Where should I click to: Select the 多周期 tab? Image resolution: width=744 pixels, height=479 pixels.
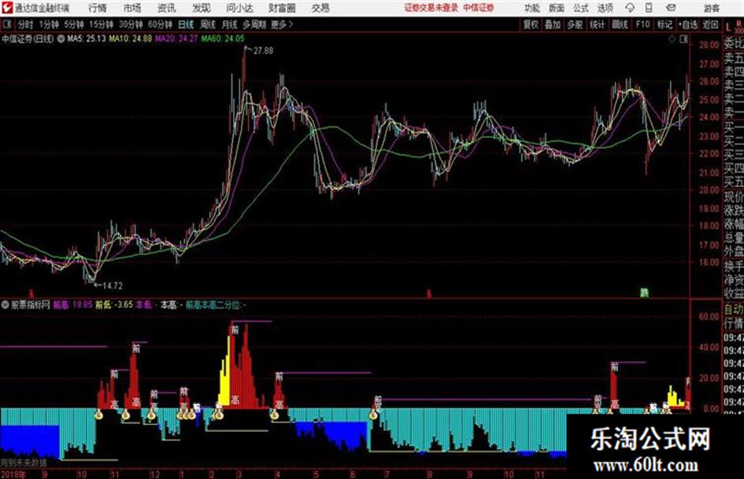coord(254,24)
